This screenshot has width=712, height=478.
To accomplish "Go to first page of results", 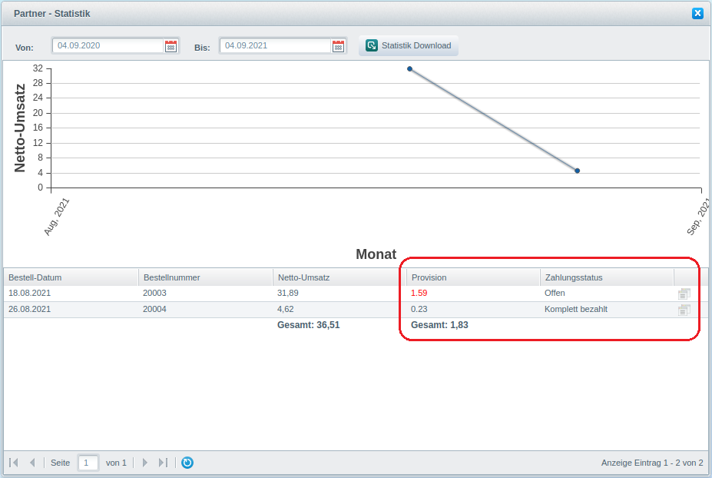I will tap(14, 463).
